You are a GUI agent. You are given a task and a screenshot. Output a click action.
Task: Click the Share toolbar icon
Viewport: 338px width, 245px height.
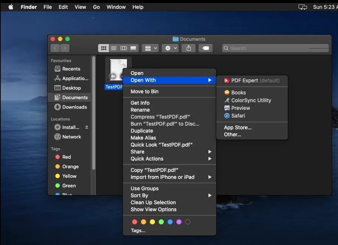coord(189,48)
